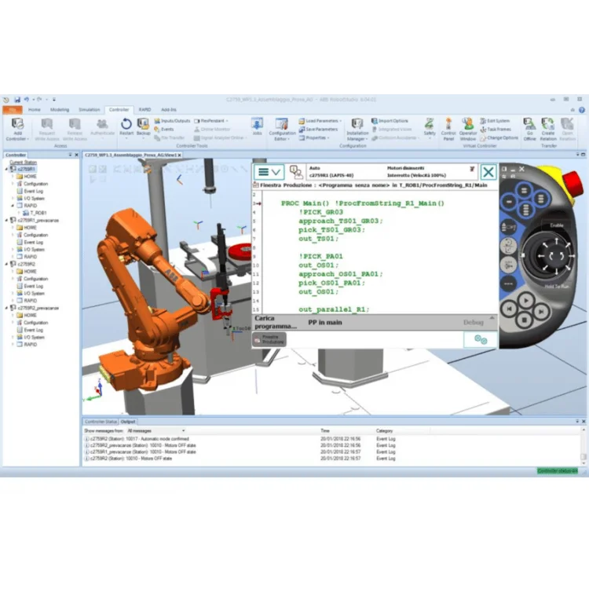Click the FlexPendant step forward button
This screenshot has width=589, height=589.
[541, 312]
